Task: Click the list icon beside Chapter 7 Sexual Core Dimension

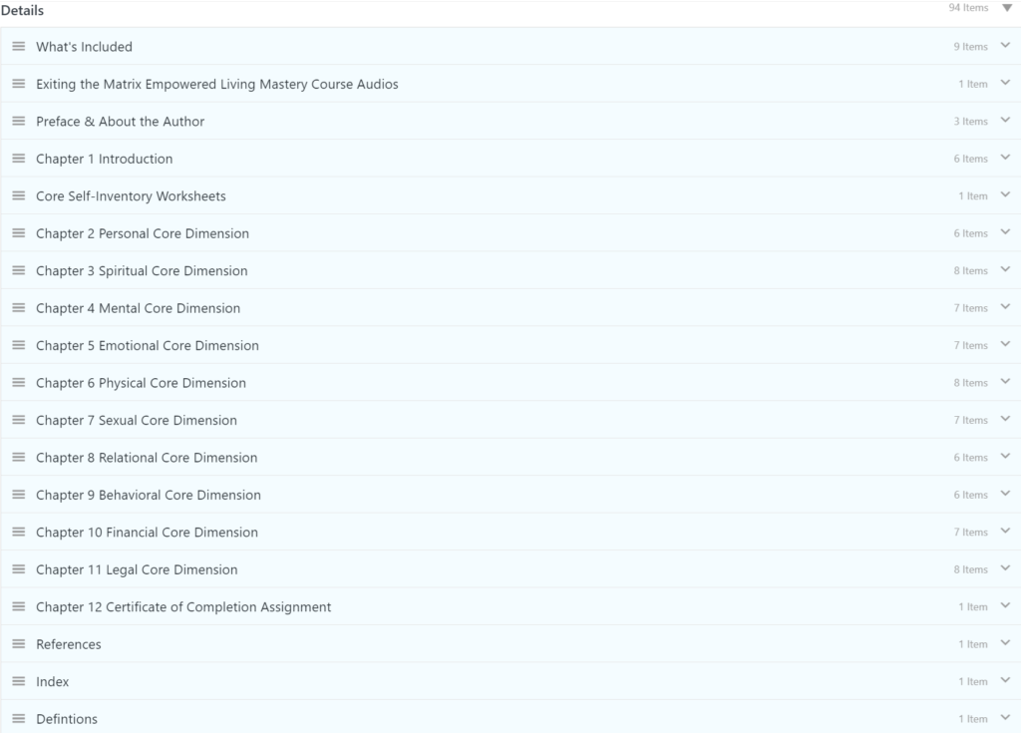Action: (19, 420)
